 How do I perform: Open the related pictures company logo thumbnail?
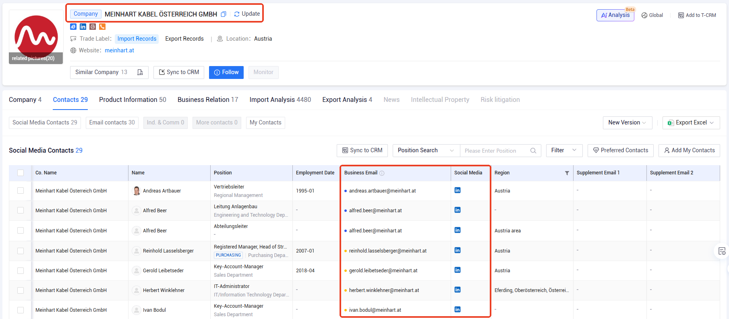click(x=36, y=37)
